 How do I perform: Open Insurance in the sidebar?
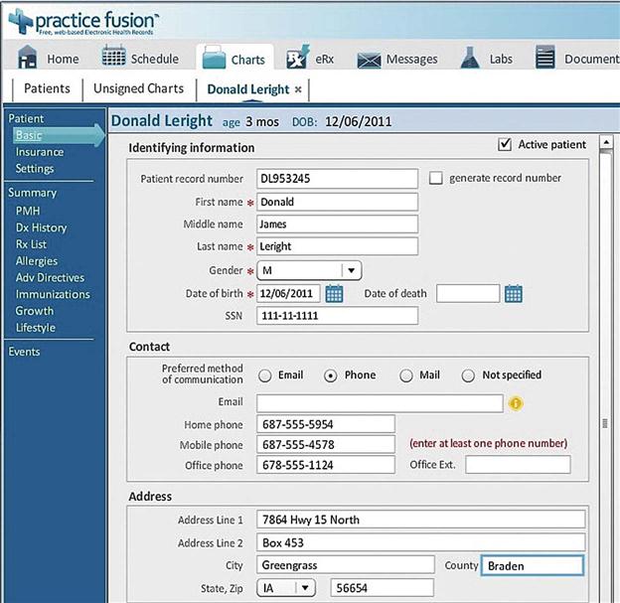pos(40,152)
